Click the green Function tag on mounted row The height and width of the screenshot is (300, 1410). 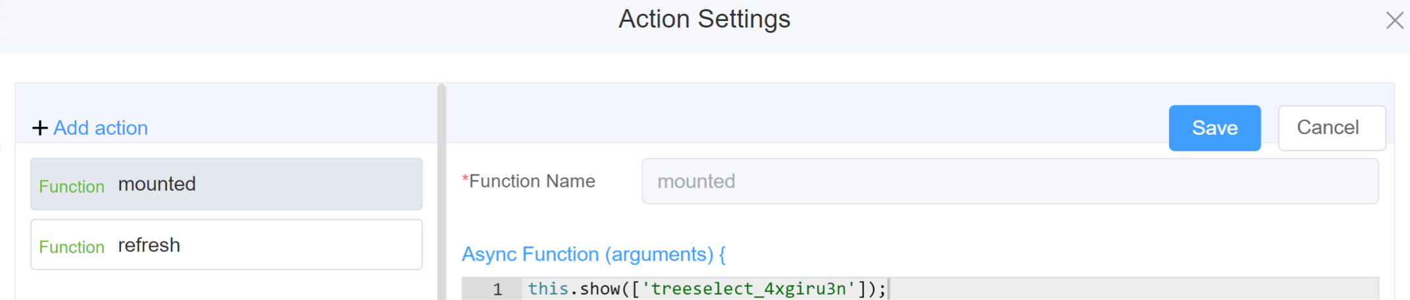point(72,187)
